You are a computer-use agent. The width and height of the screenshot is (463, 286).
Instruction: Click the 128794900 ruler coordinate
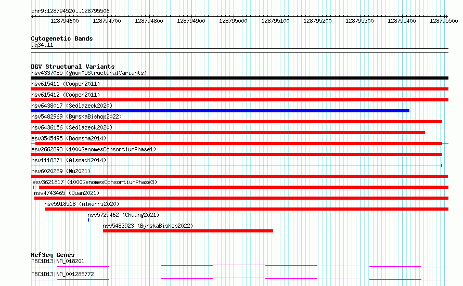pyautogui.click(x=191, y=21)
